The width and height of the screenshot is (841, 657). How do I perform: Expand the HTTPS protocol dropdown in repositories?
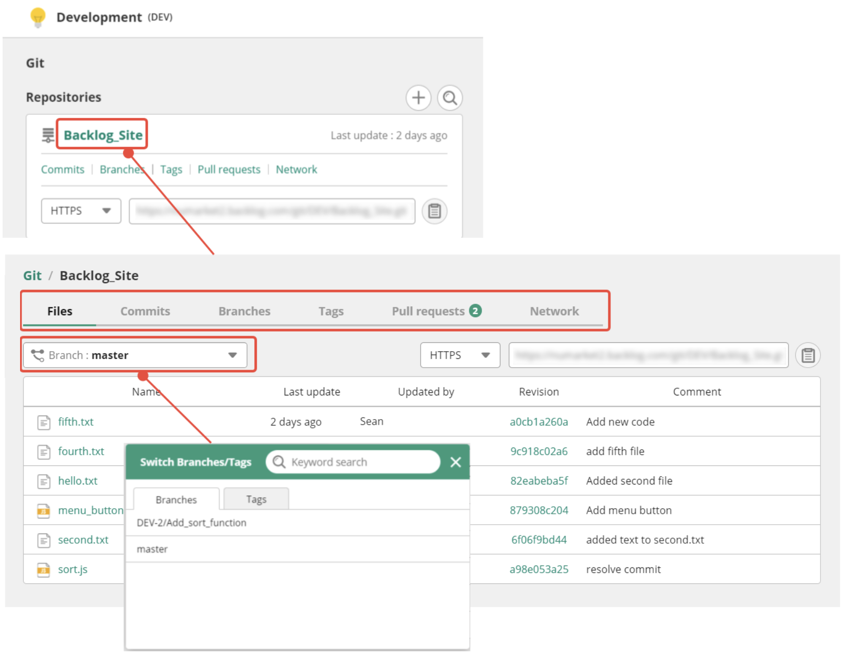pos(81,211)
